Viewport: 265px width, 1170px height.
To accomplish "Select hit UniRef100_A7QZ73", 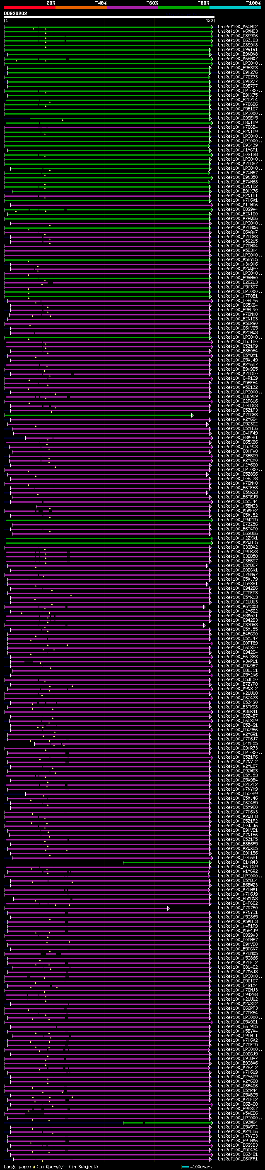I will 238,77.
